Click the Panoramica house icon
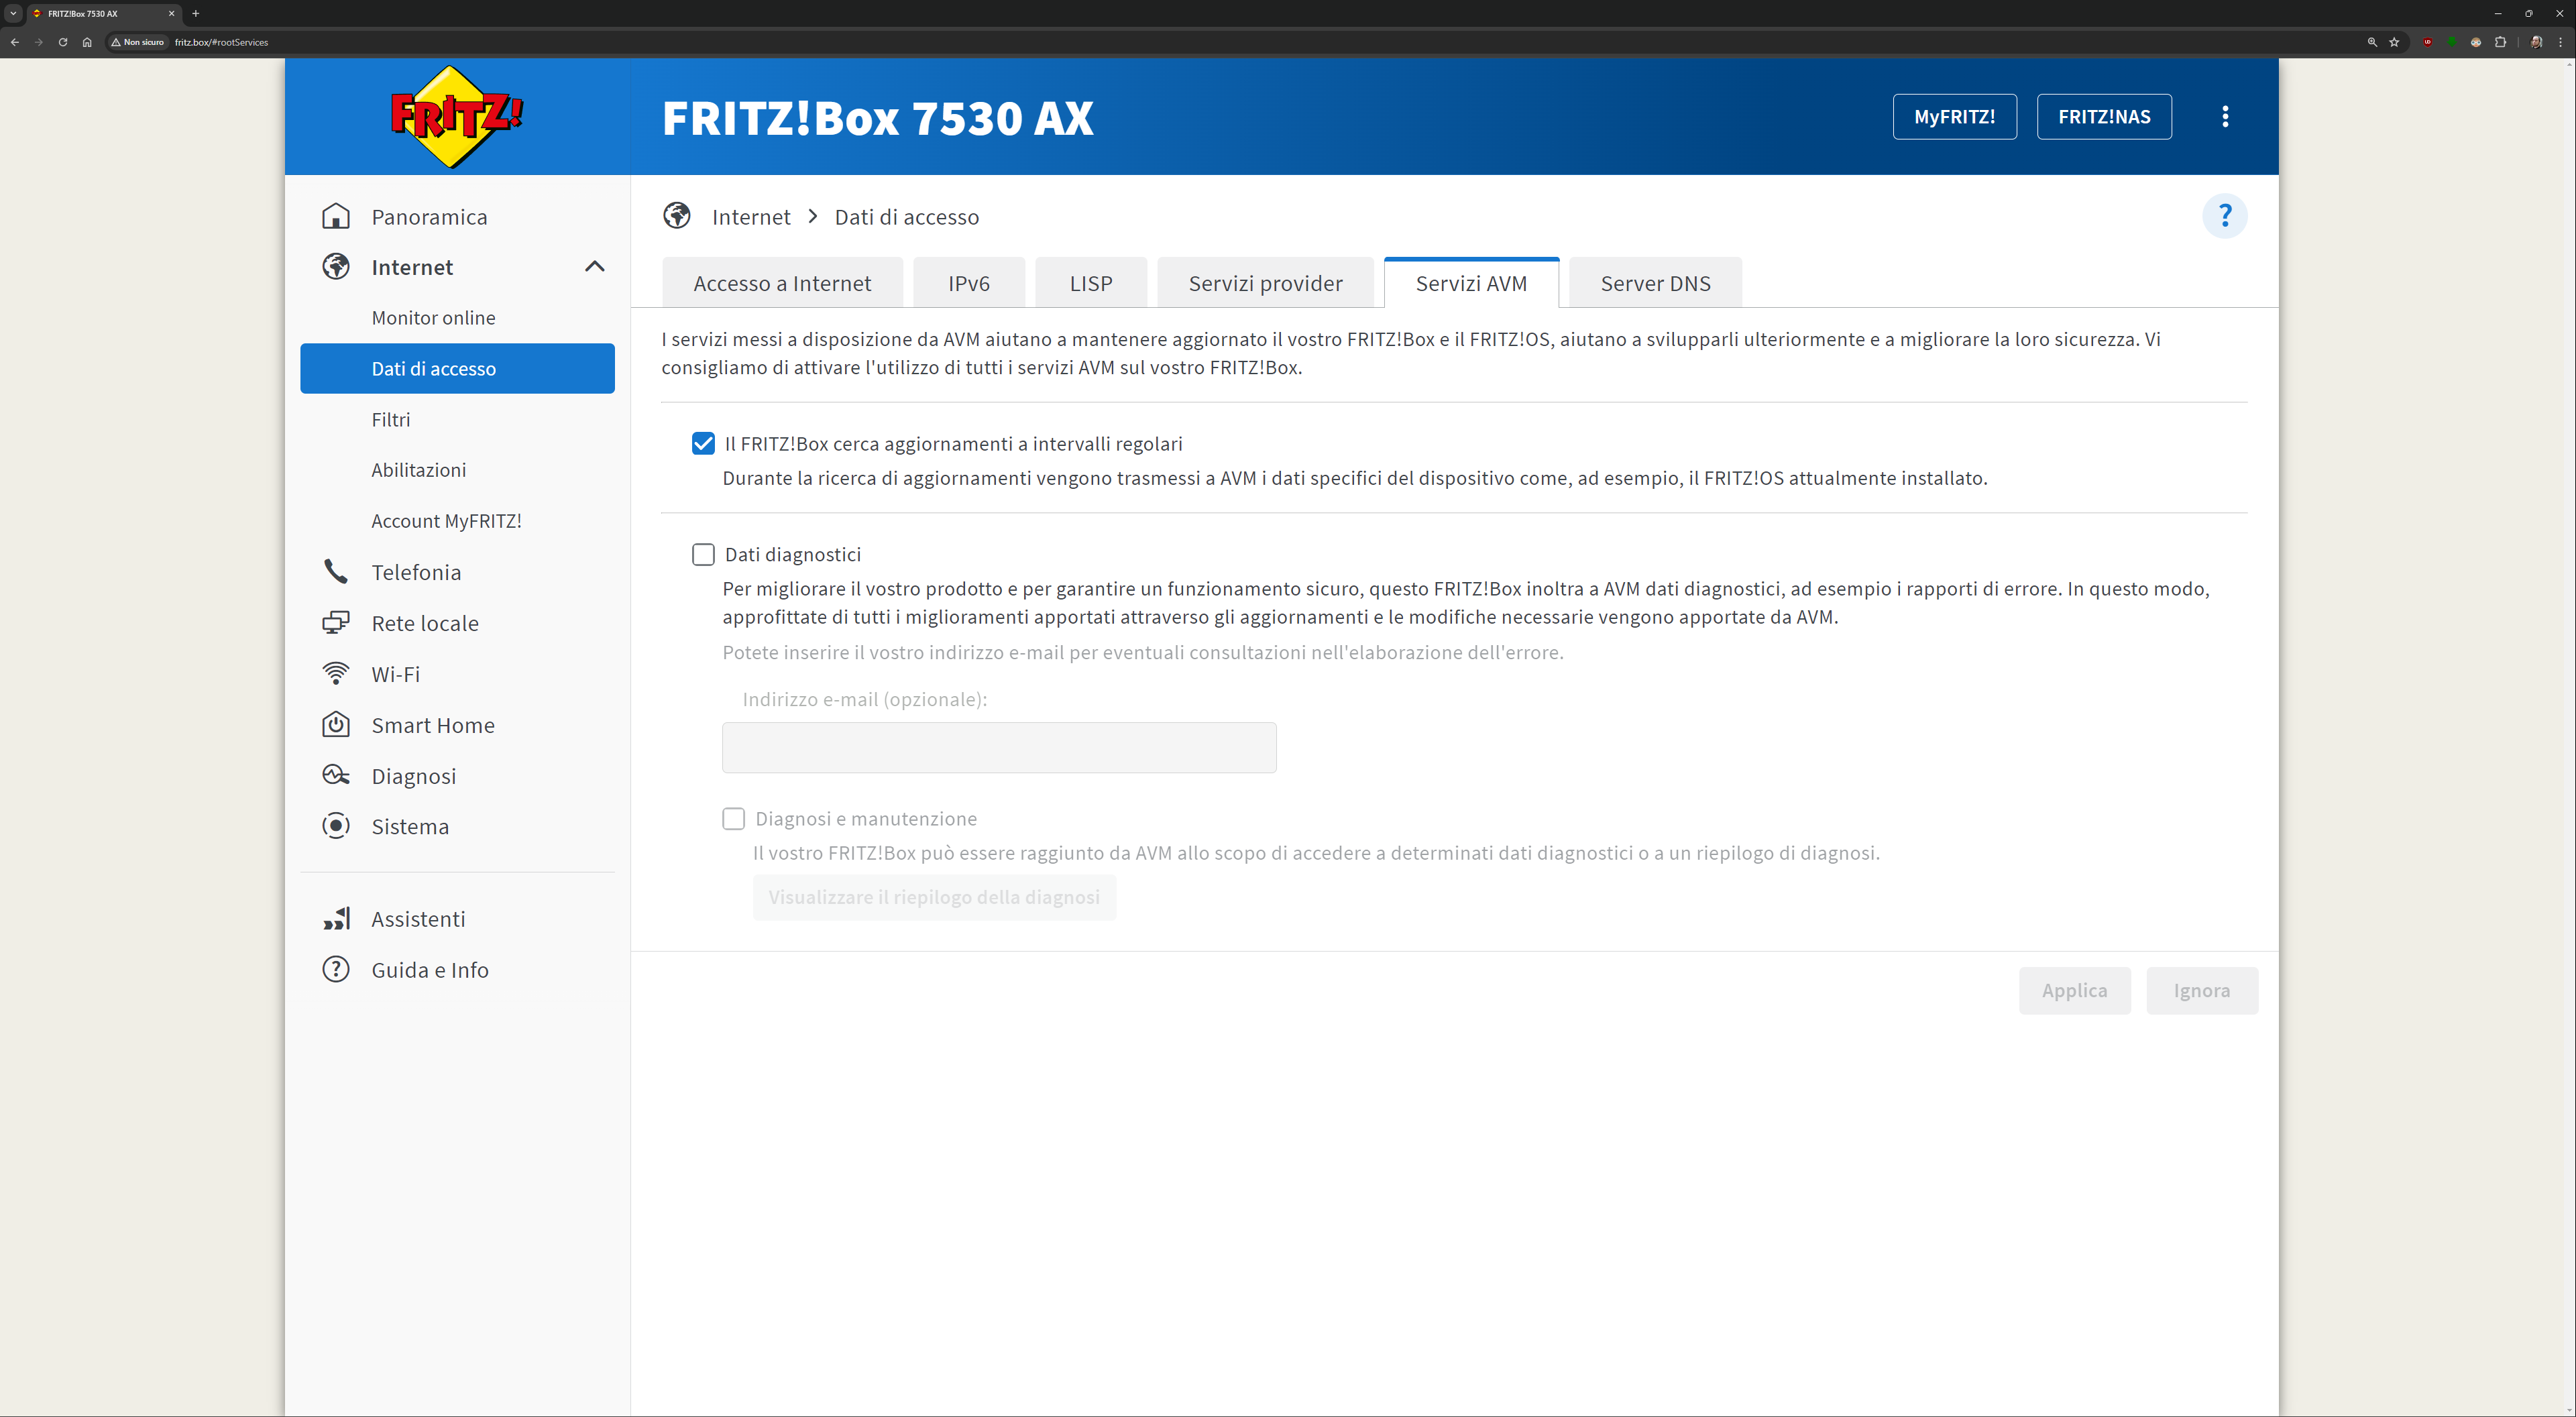 click(x=336, y=217)
